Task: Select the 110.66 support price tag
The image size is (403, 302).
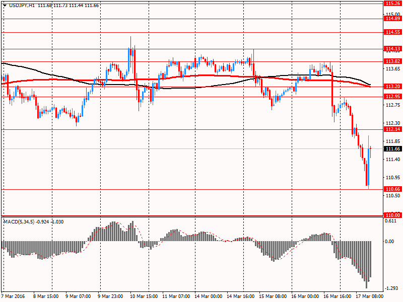Action: pyautogui.click(x=392, y=189)
